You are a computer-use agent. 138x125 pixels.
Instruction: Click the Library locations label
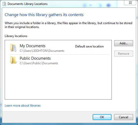point(16,36)
